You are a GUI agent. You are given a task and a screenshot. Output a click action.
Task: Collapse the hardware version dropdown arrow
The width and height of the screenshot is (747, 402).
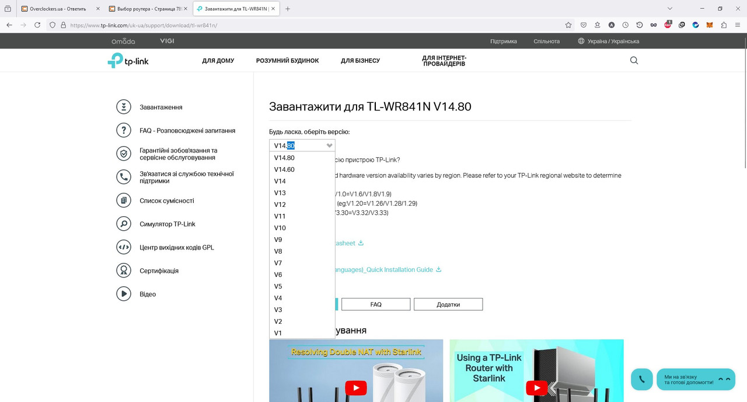[330, 145]
